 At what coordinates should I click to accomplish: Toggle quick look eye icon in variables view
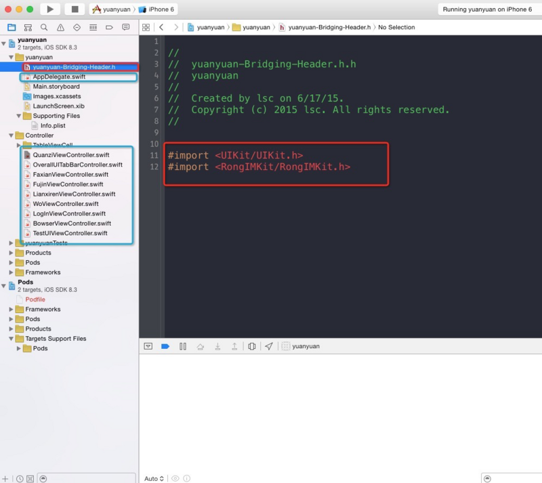tap(175, 478)
